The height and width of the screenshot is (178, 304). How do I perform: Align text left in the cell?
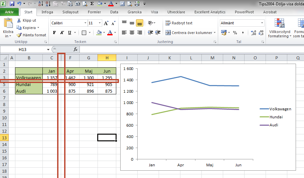click(124, 33)
